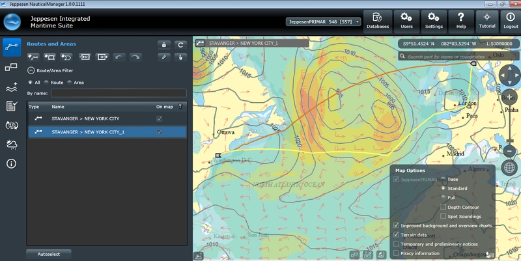Select the Route filter radio button
This screenshot has height=261, width=521.
46,83
